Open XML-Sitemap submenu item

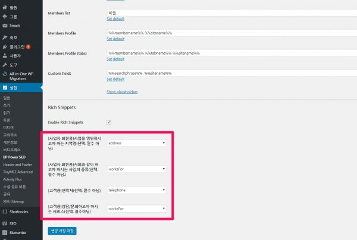click(14, 201)
